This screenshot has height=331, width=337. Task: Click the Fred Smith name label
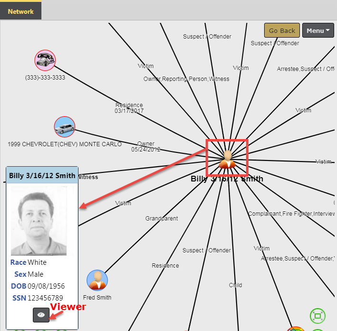tap(97, 298)
